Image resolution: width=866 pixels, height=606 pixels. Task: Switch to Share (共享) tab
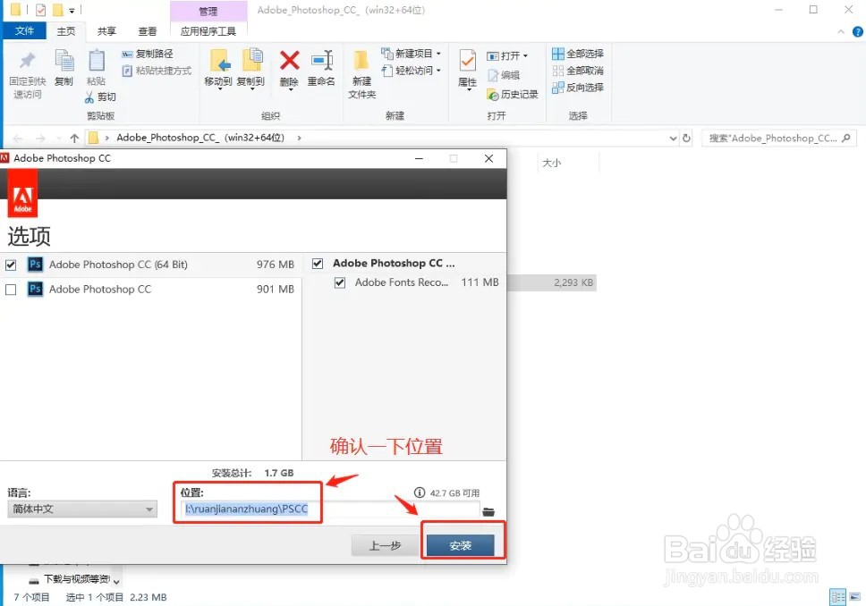[106, 31]
